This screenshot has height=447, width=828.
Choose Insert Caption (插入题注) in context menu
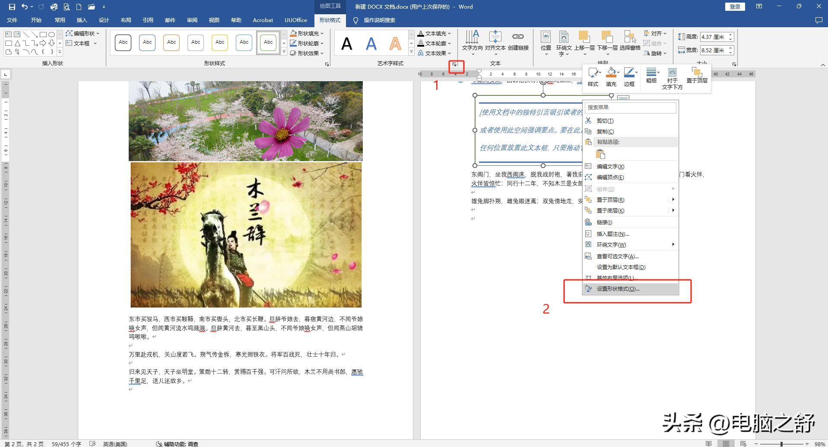(631, 234)
